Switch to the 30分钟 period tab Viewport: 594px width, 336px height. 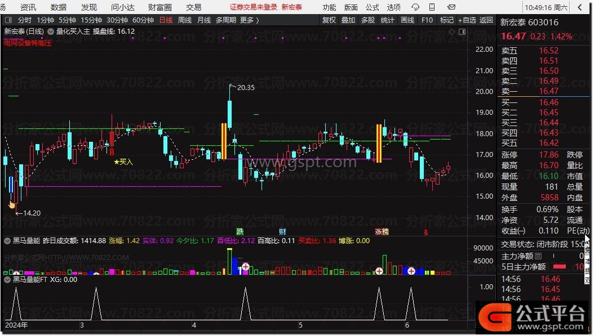tap(117, 20)
